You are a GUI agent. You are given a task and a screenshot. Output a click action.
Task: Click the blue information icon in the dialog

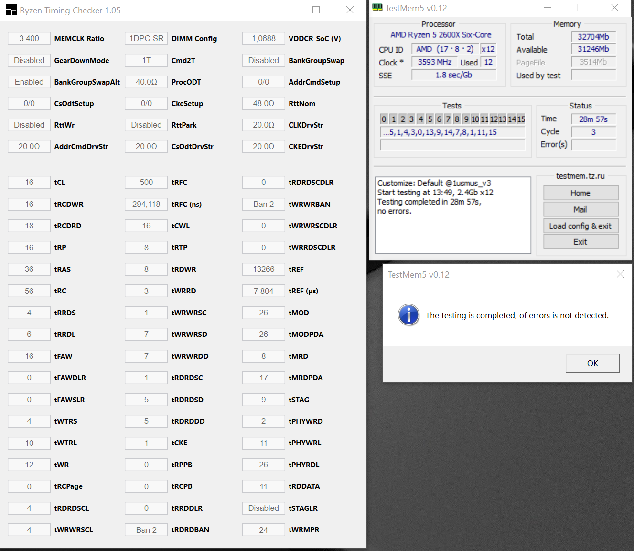tap(409, 315)
